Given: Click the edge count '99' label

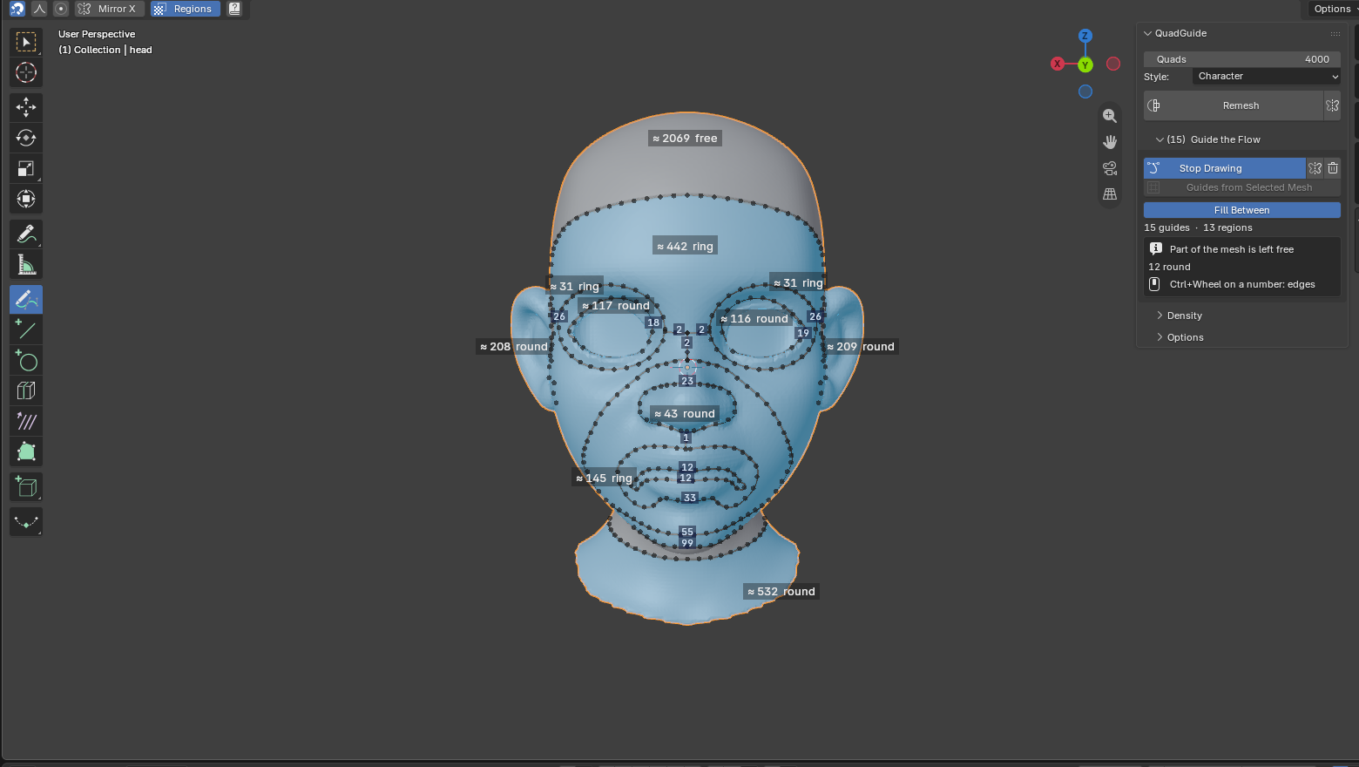Looking at the screenshot, I should (x=687, y=543).
